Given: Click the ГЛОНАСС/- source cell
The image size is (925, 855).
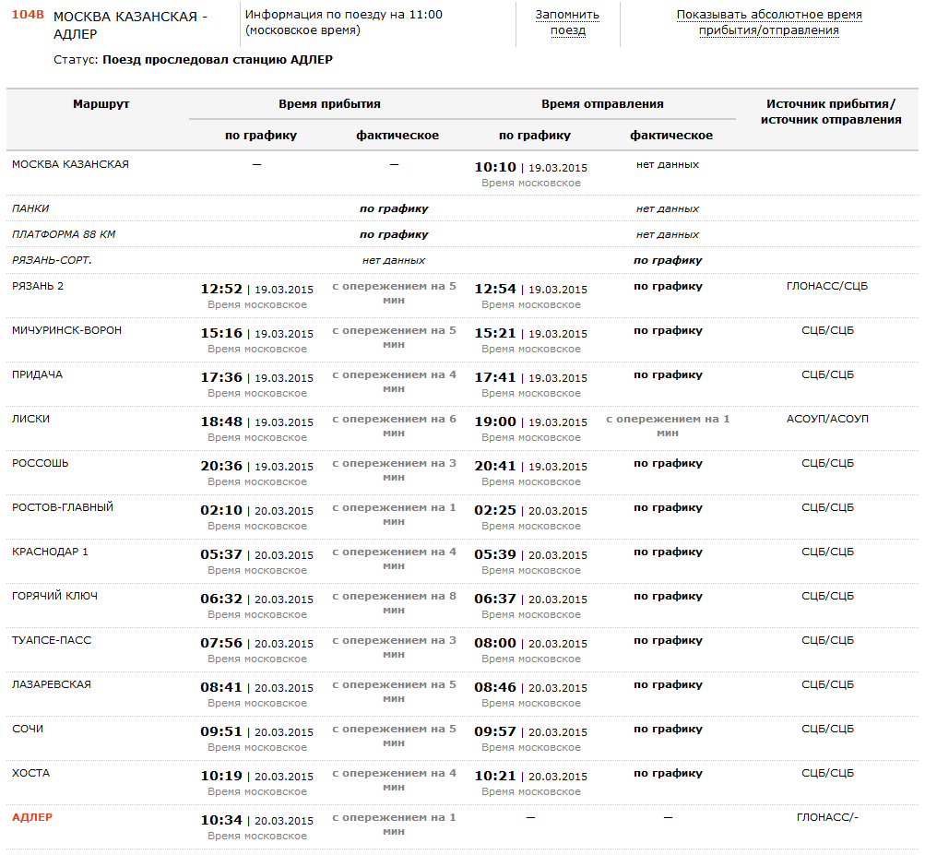Looking at the screenshot, I should coord(826,817).
